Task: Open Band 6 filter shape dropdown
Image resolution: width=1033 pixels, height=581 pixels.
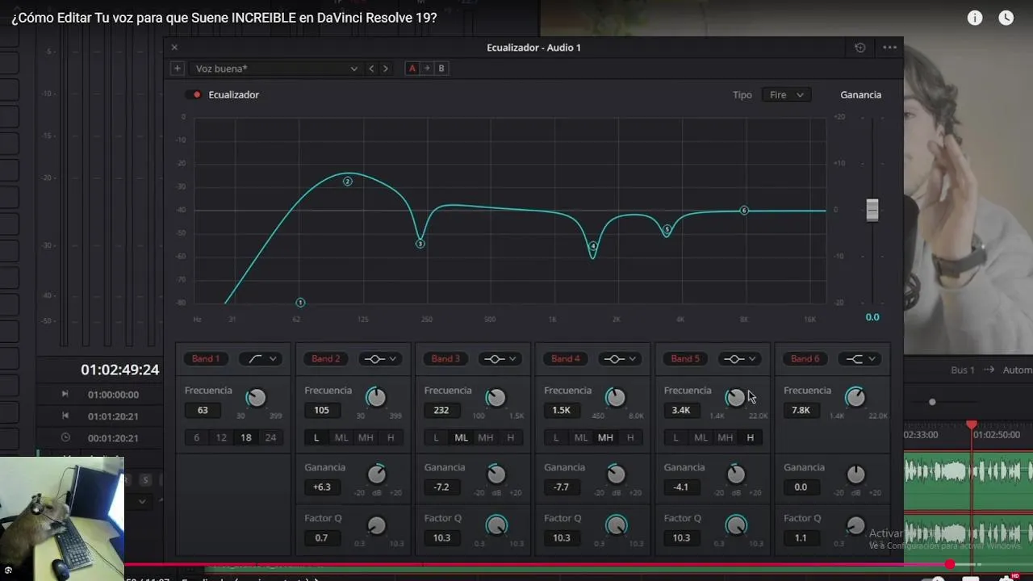Action: point(859,358)
